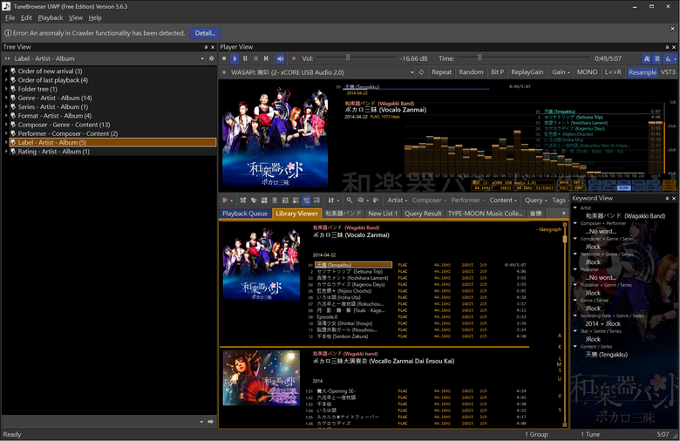The width and height of the screenshot is (680, 441).
Task: Toggle MONO output
Action: 587,72
